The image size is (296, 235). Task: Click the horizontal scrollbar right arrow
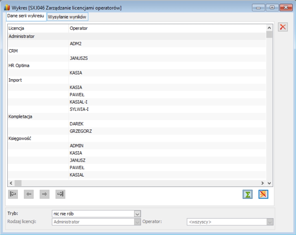[x=262, y=183]
